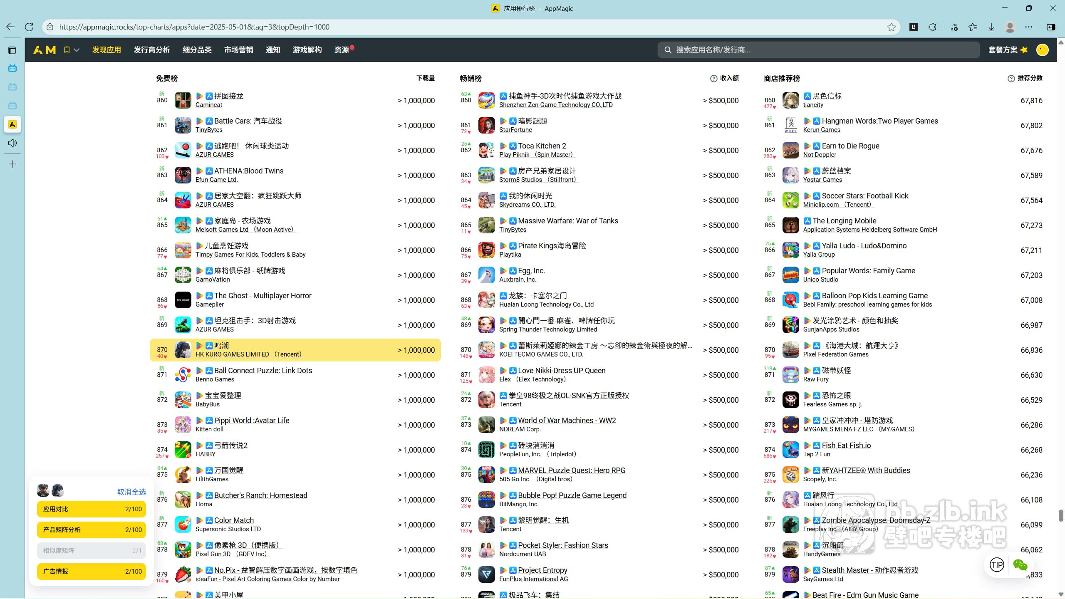Open the 游戏解构 menu

[x=307, y=50]
